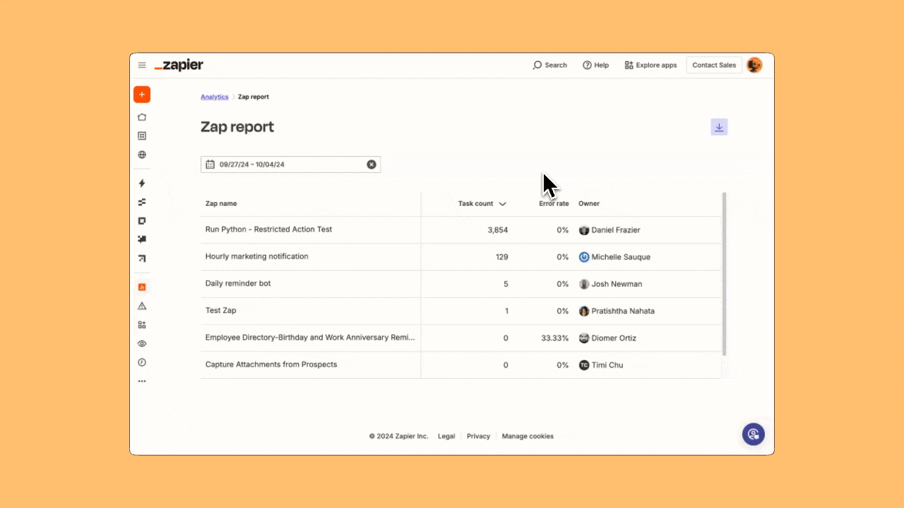Open Zaps lightning bolt icon
Viewport: 904px width, 508px height.
point(142,183)
